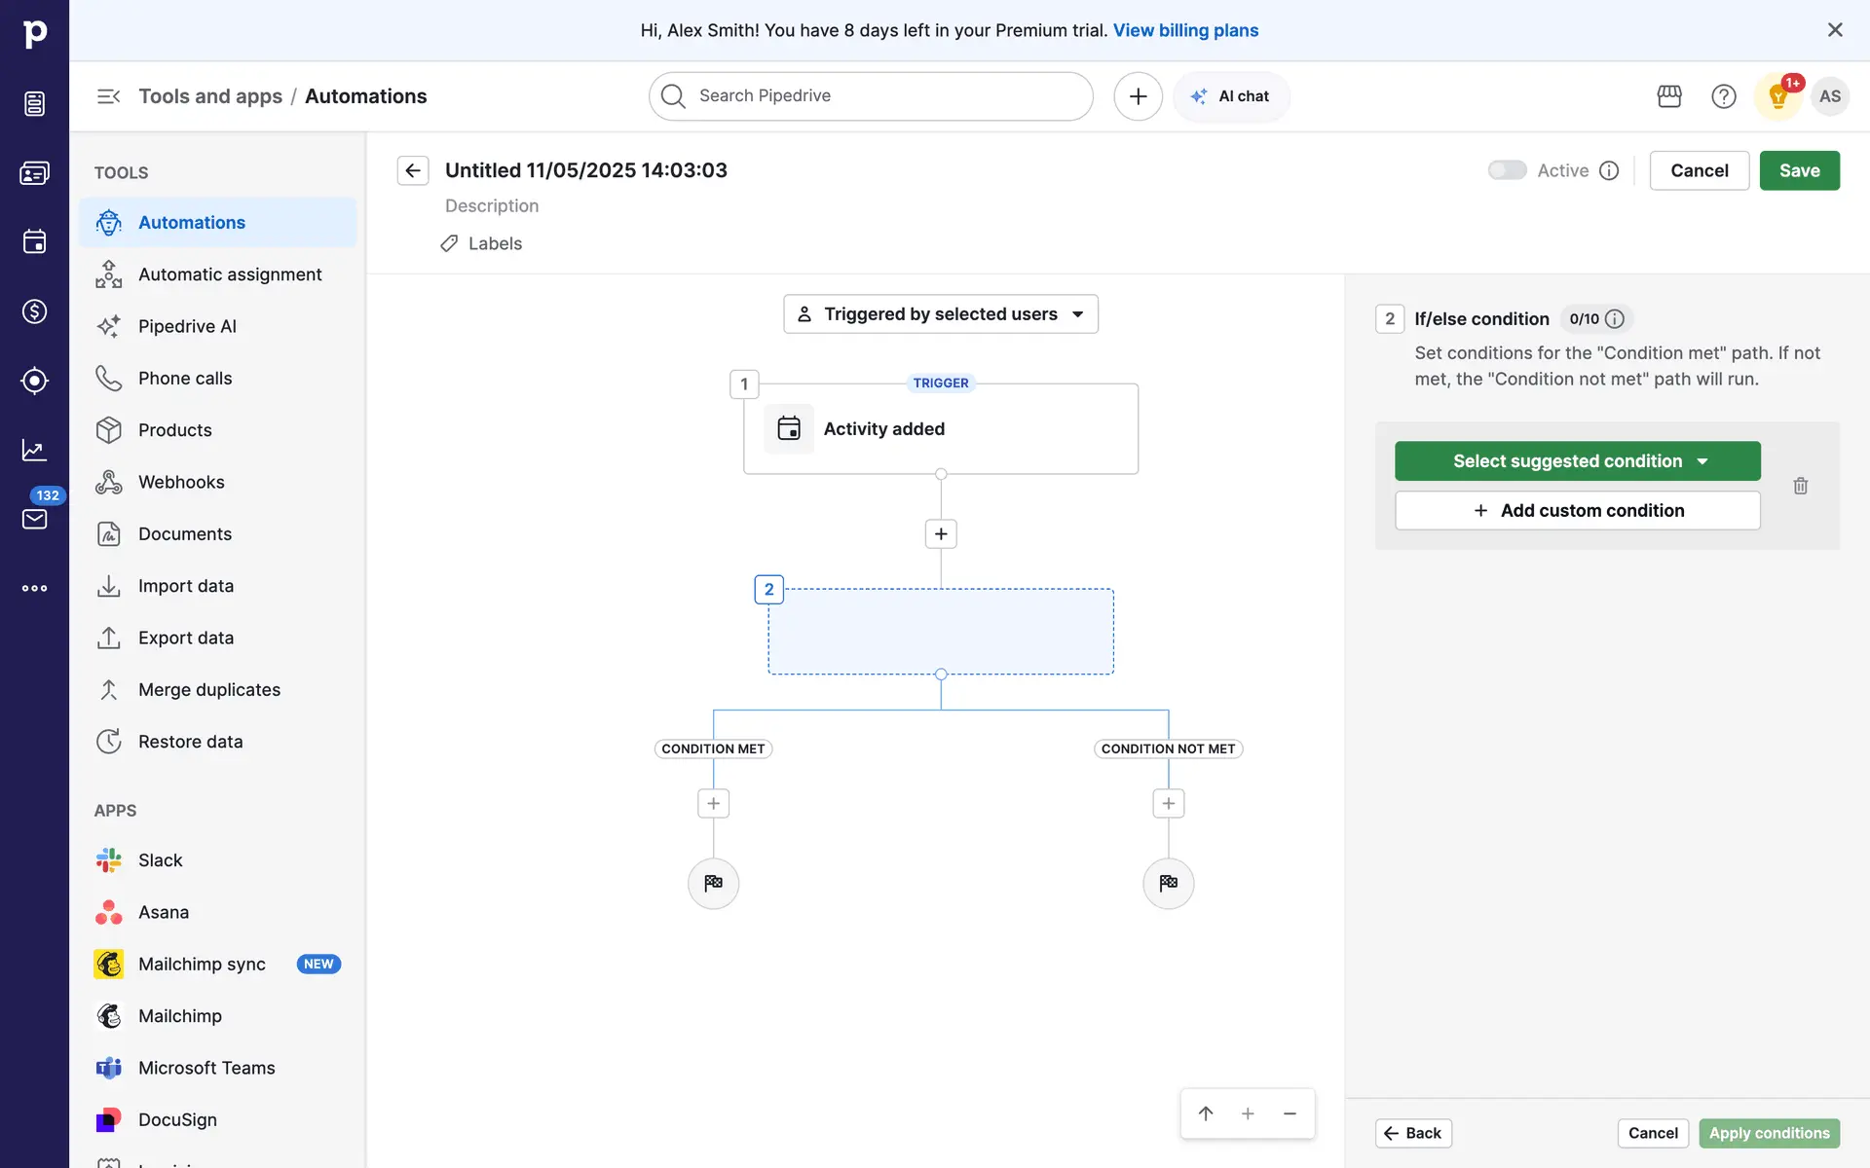
Task: Open Mail inbox icon in left rail
Action: [34, 519]
